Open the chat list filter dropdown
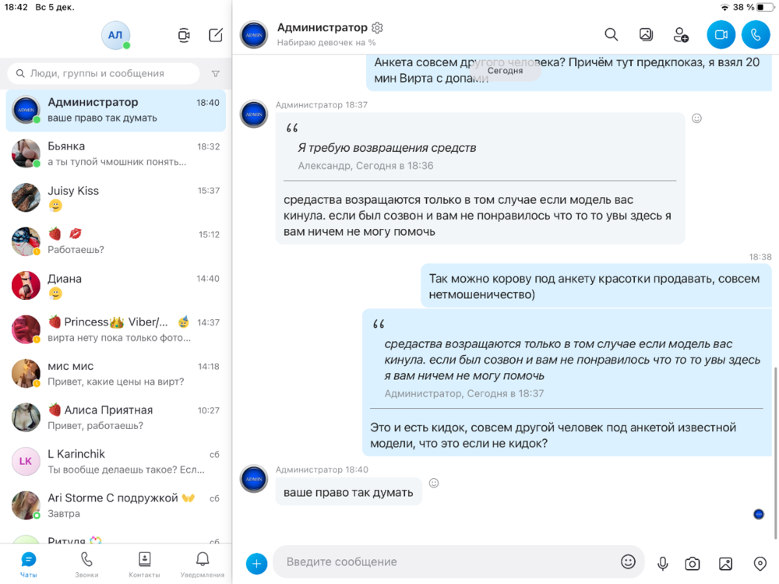This screenshot has height=584, width=779. (x=216, y=74)
